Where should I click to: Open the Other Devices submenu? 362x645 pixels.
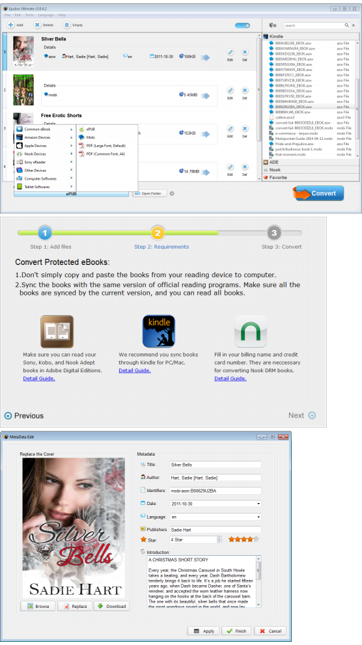[44, 171]
